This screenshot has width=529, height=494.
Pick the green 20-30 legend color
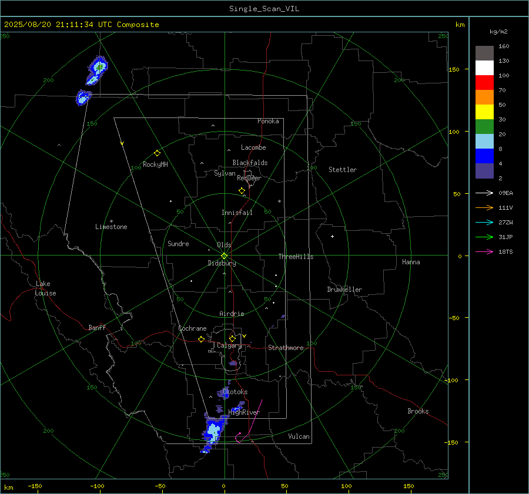coord(484,127)
